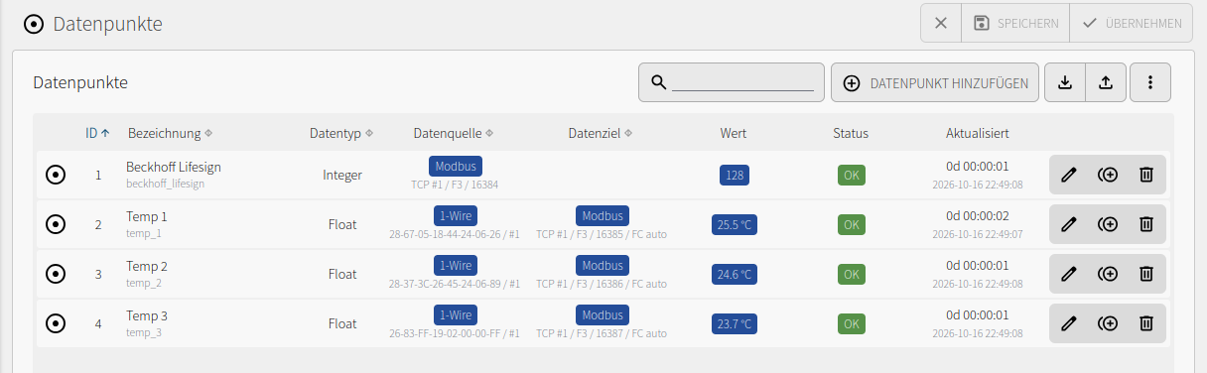The width and height of the screenshot is (1207, 373).
Task: Click the download export icon
Action: pos(1065,83)
